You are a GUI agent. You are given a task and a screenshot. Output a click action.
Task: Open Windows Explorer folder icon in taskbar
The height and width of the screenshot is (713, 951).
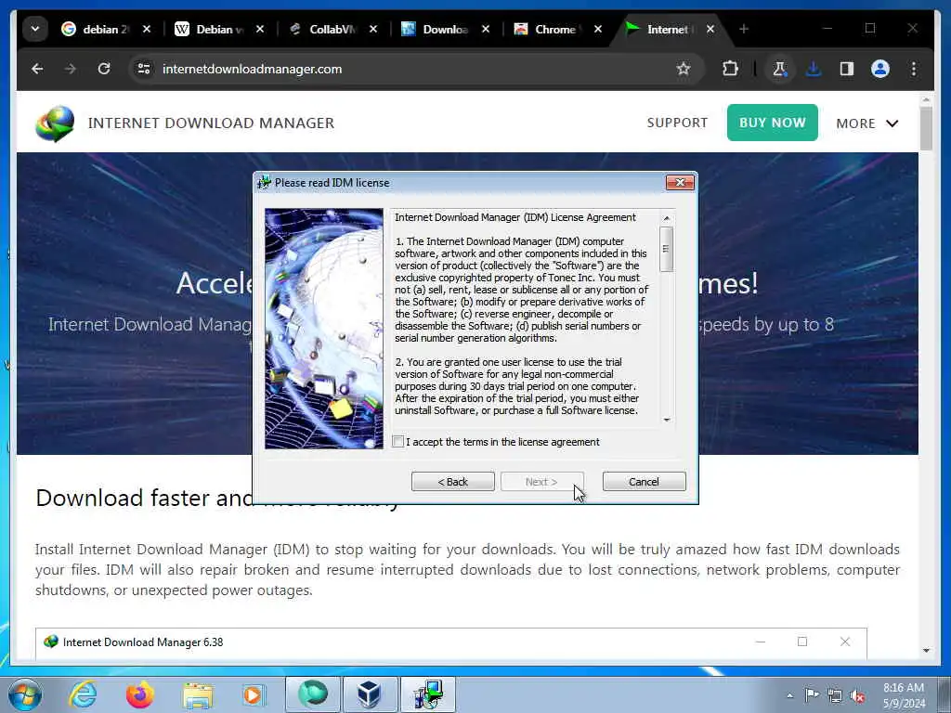(x=198, y=694)
